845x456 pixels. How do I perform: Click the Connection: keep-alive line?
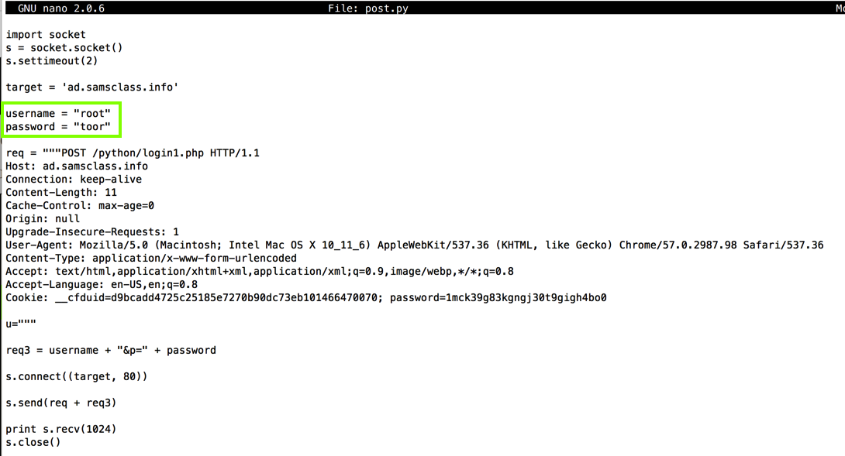pos(74,180)
